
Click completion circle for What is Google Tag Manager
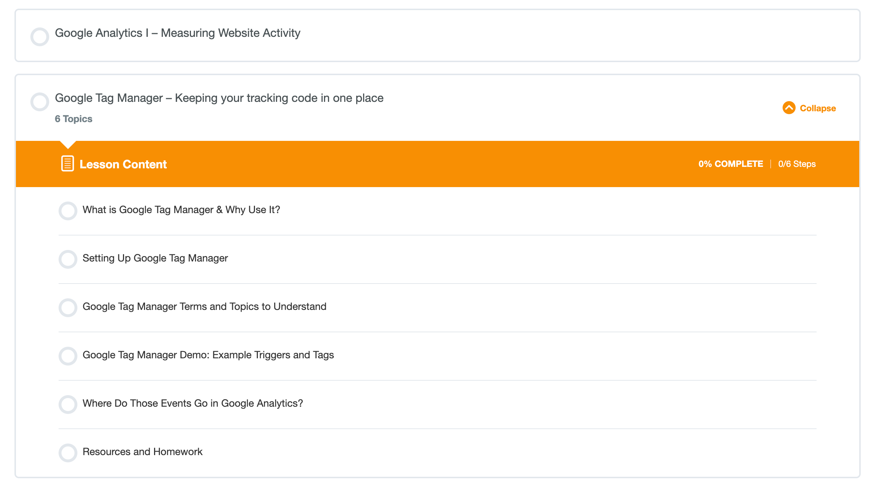(x=68, y=211)
